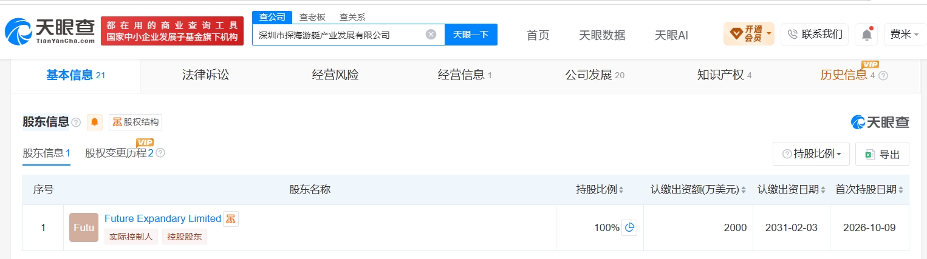Select the 查公司 search tab
Screen dimensions: 927x259
tap(272, 17)
